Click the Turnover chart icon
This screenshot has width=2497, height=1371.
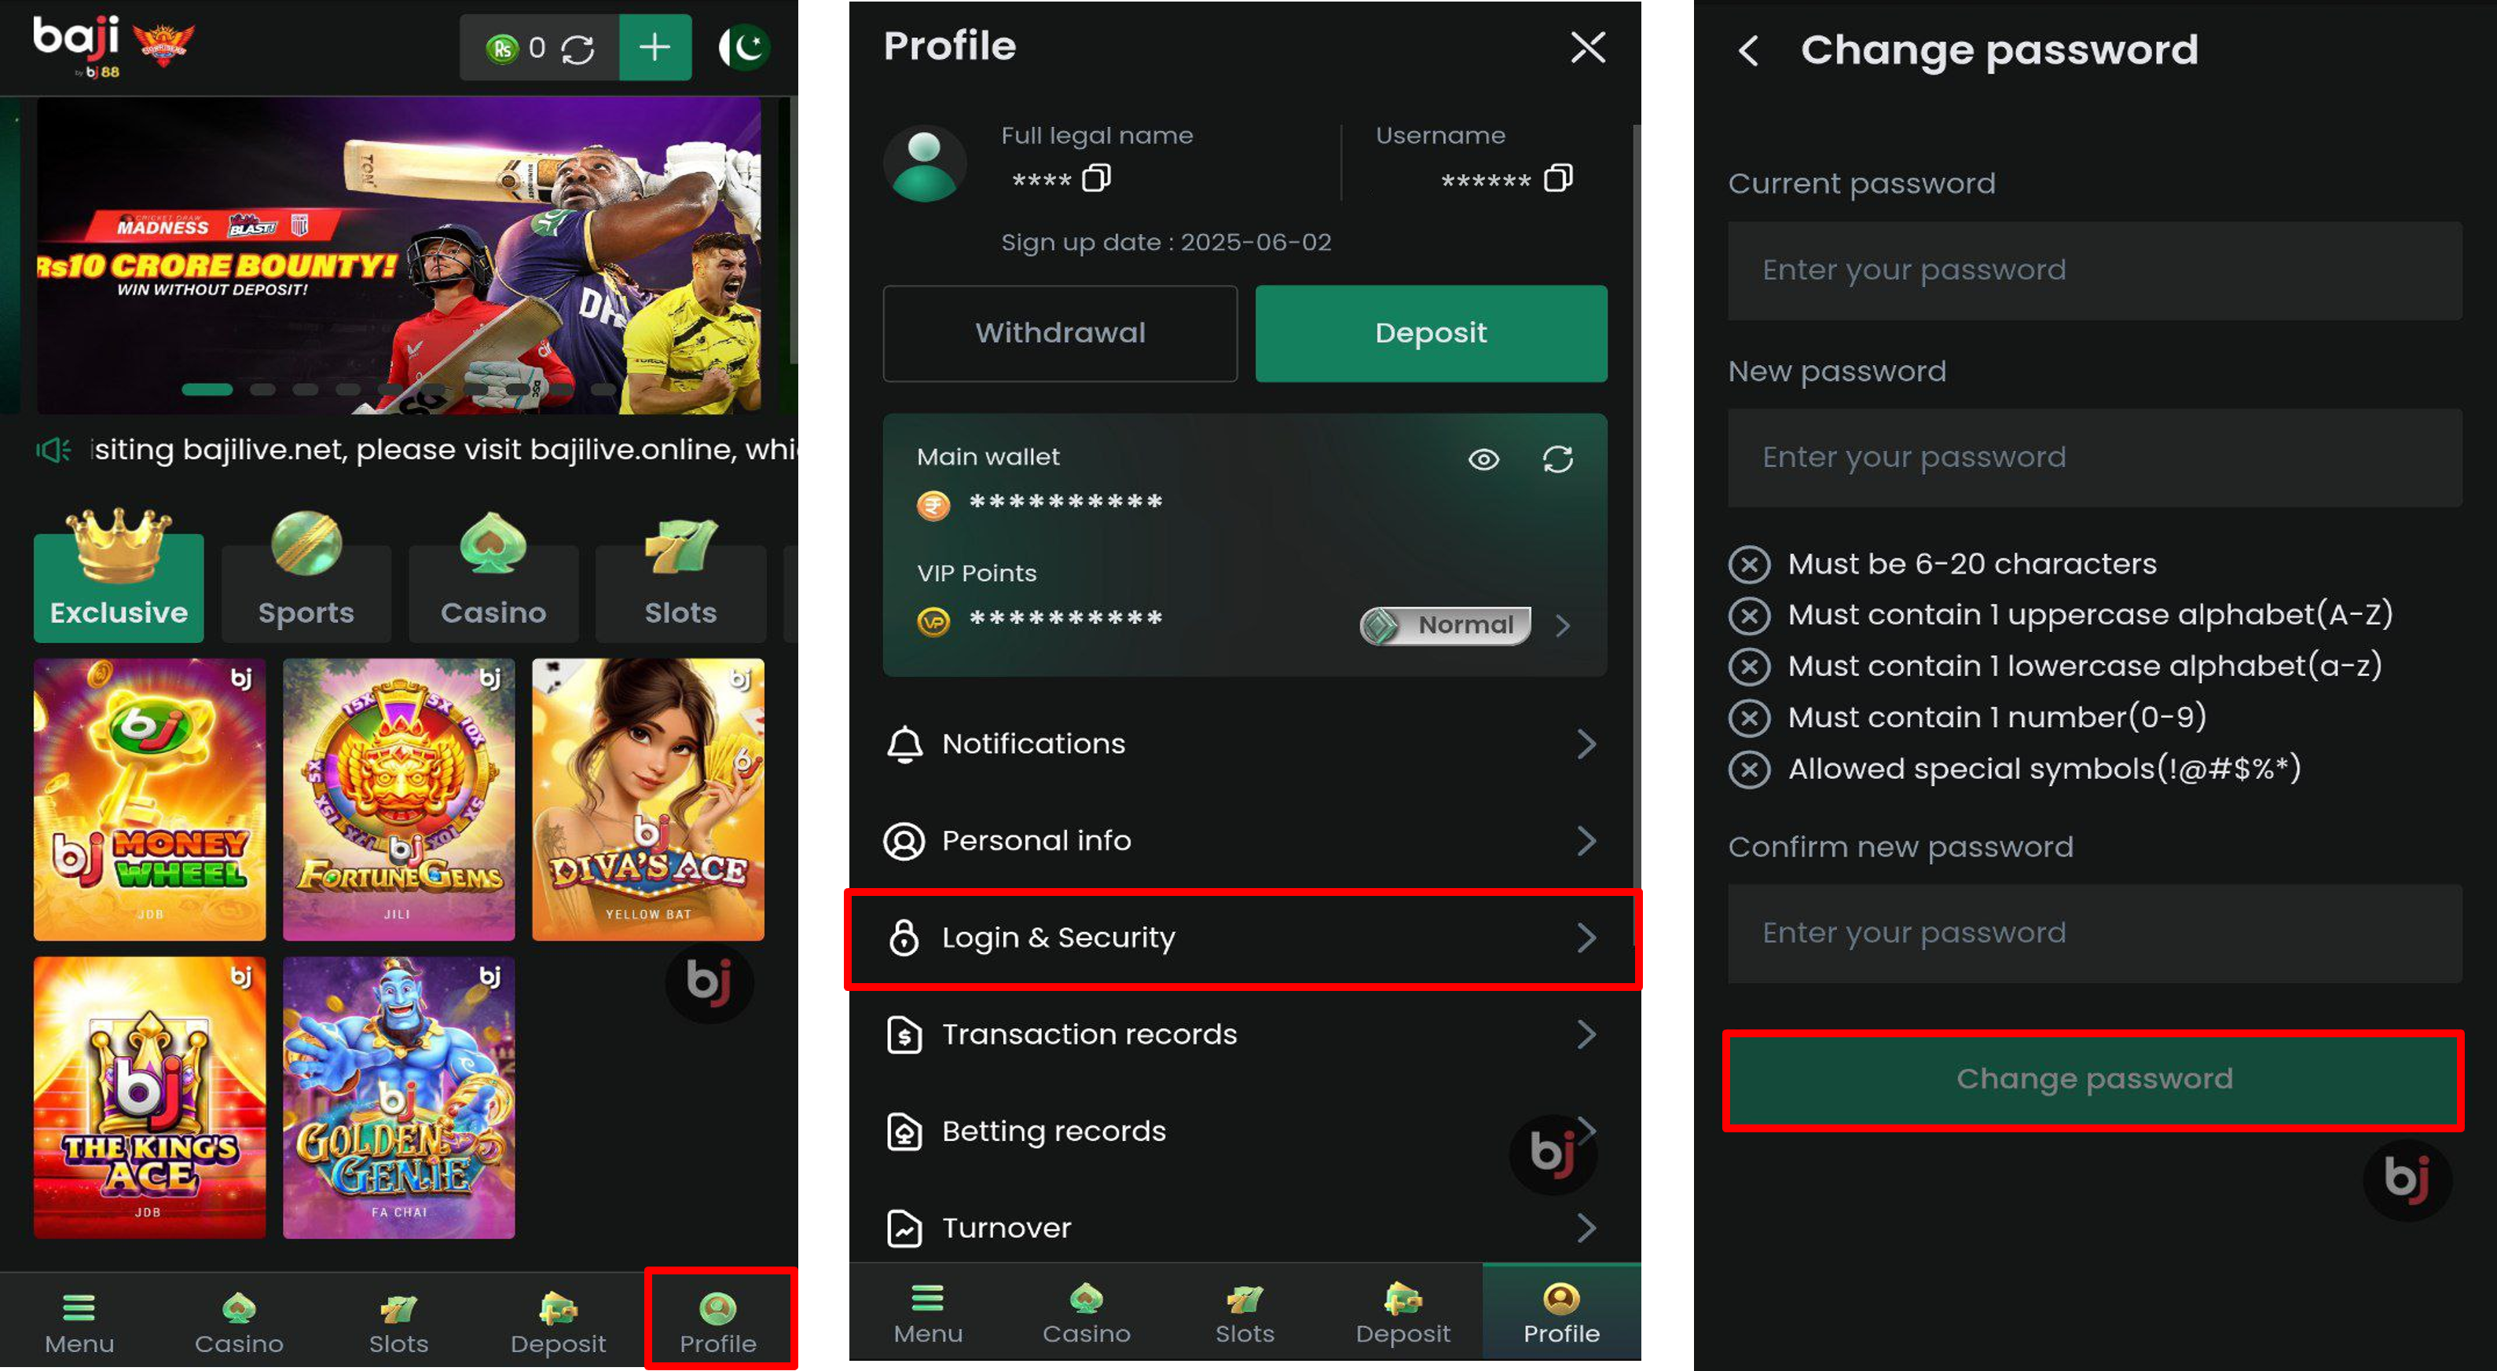904,1229
